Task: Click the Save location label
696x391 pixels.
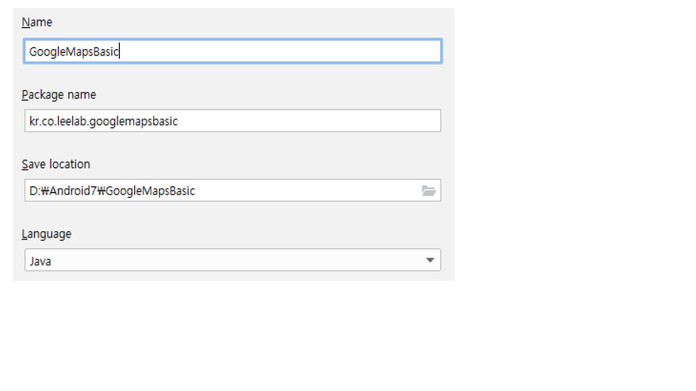Action: click(x=56, y=164)
